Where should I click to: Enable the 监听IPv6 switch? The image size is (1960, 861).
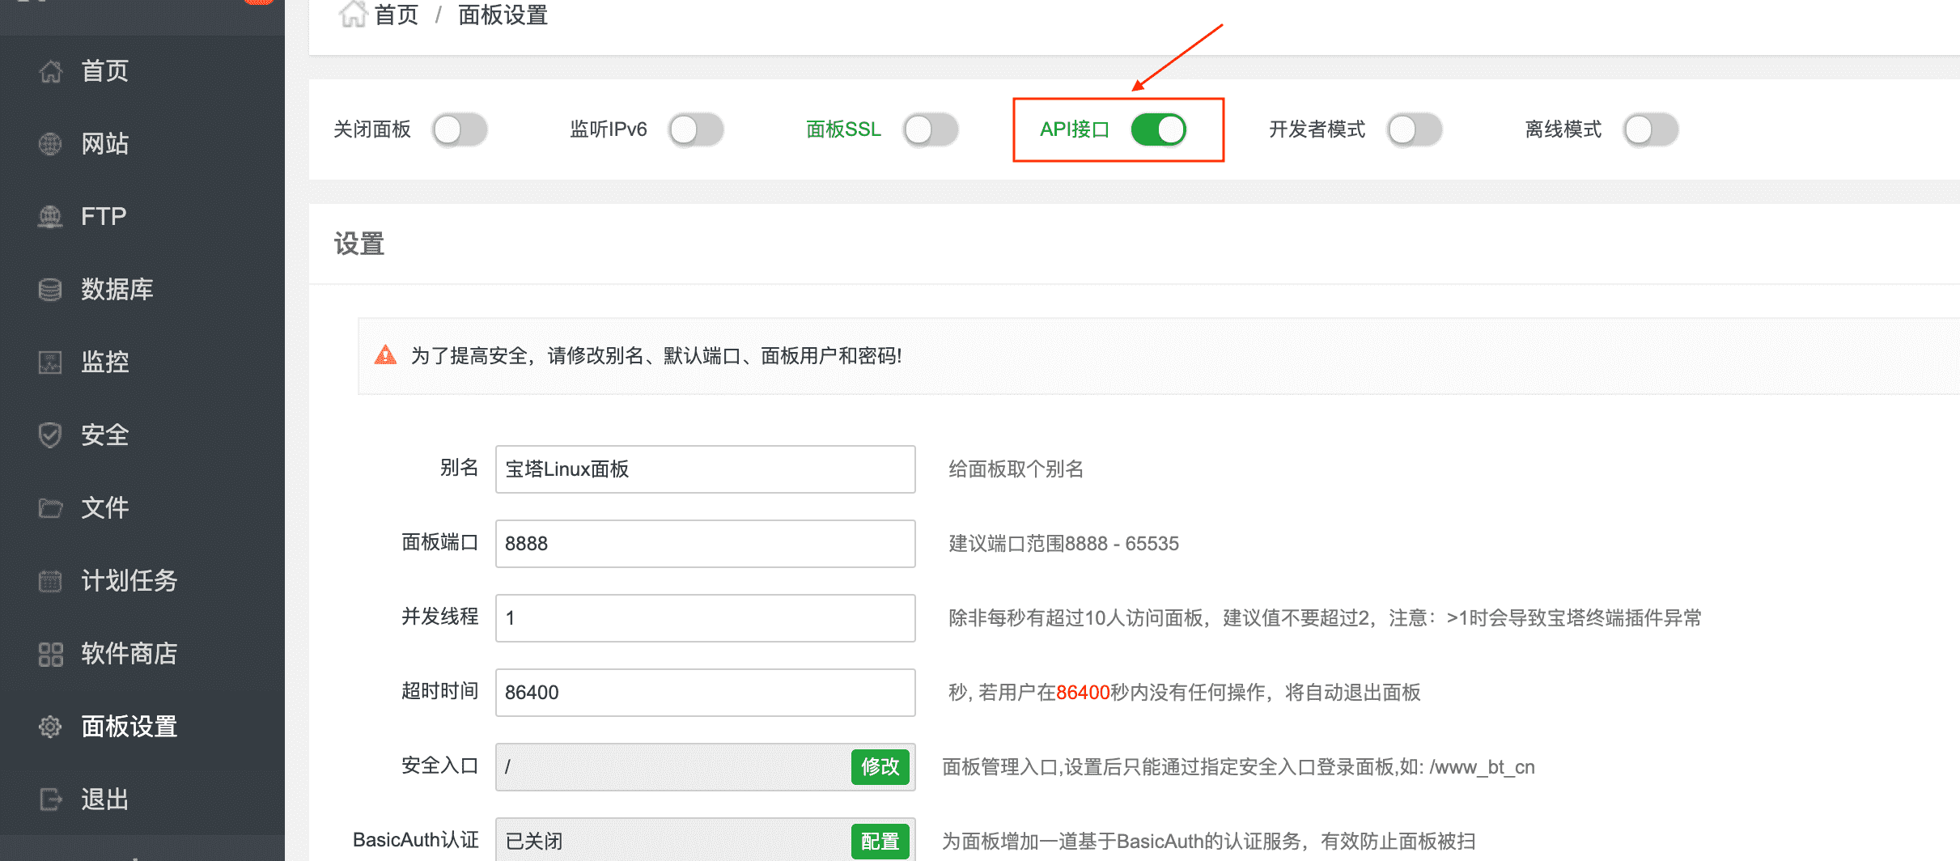[x=696, y=129]
